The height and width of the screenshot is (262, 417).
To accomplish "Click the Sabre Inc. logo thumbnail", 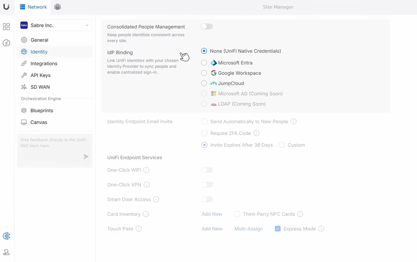I will pos(24,25).
